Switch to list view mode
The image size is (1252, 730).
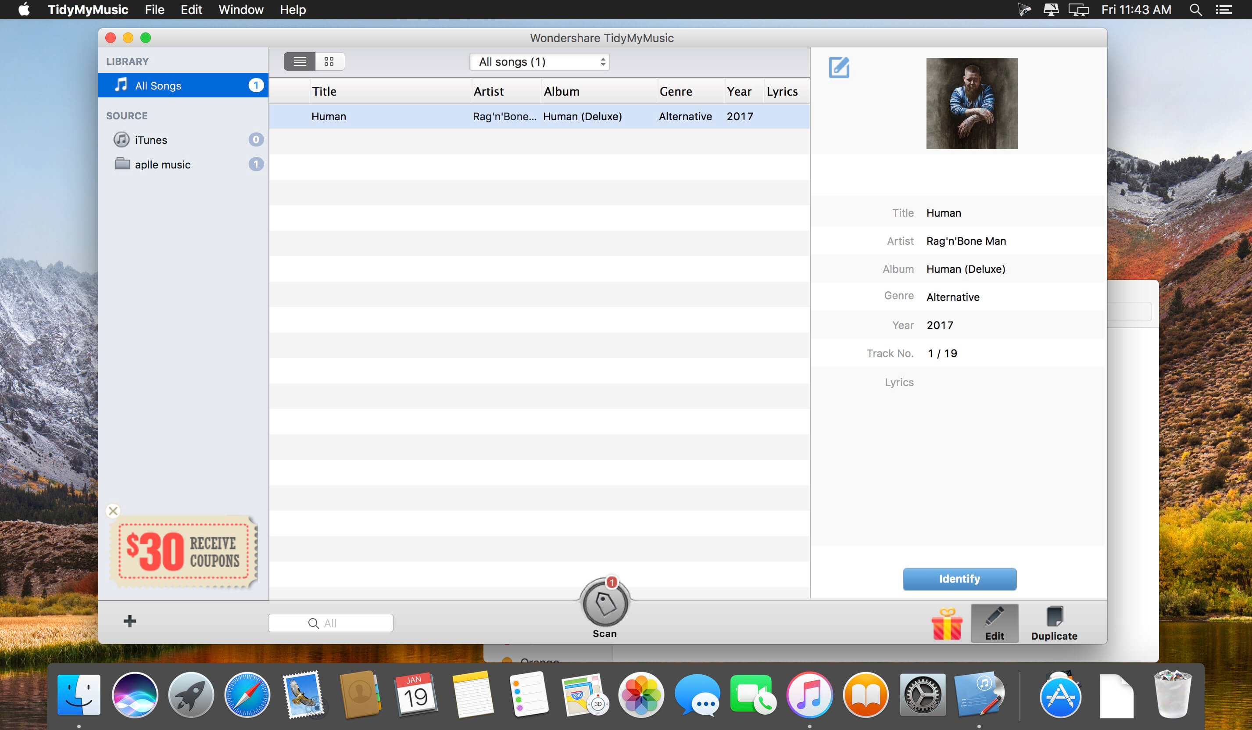(300, 61)
